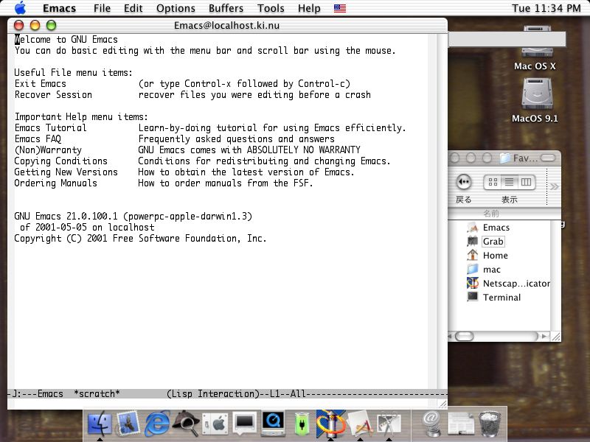590x442 pixels.
Task: Switch to Netscape from the Dock
Action: pyautogui.click(x=330, y=424)
